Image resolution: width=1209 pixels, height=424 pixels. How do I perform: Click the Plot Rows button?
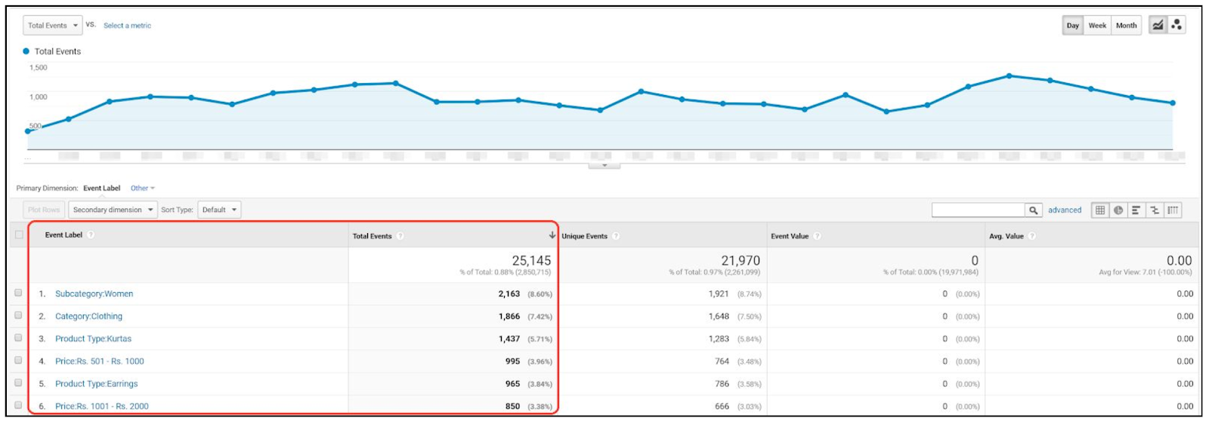44,210
